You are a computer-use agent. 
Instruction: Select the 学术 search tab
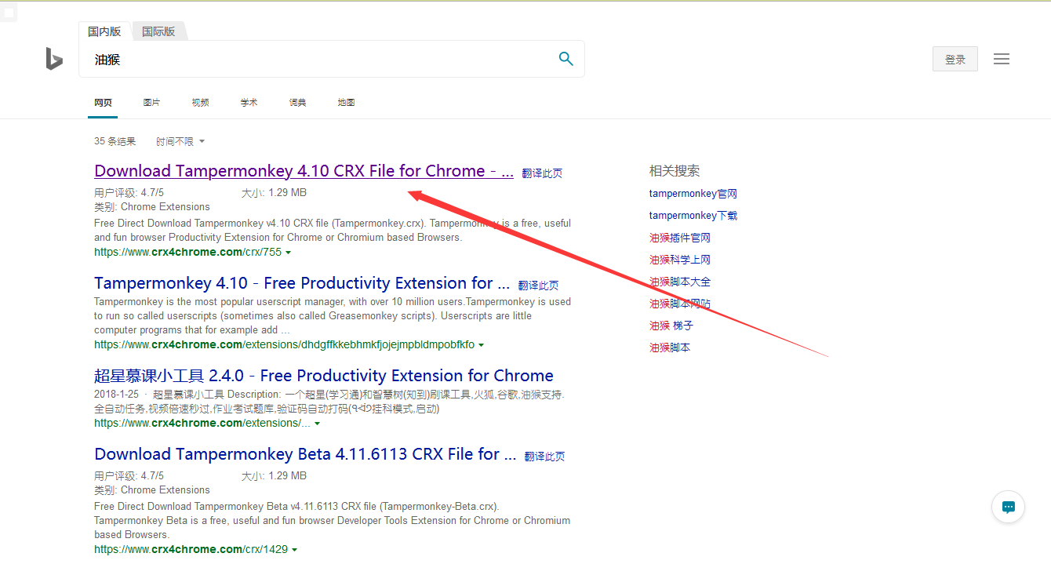coord(249,103)
